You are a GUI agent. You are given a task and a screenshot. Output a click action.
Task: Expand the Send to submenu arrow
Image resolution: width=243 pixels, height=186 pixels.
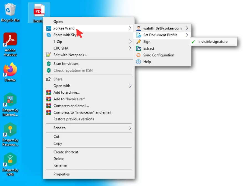click(x=130, y=128)
